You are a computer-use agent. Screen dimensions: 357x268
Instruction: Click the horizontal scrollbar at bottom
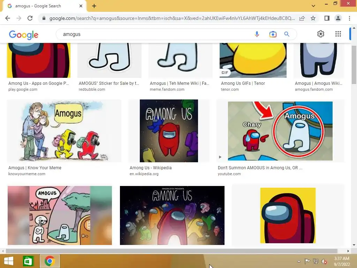172,251
